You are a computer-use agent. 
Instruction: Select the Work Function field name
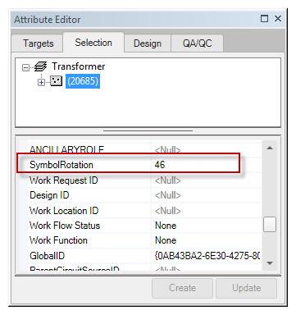pyautogui.click(x=58, y=240)
